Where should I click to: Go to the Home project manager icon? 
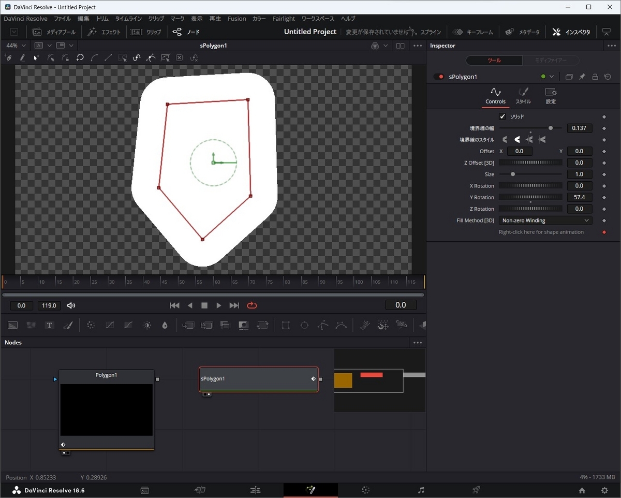582,490
